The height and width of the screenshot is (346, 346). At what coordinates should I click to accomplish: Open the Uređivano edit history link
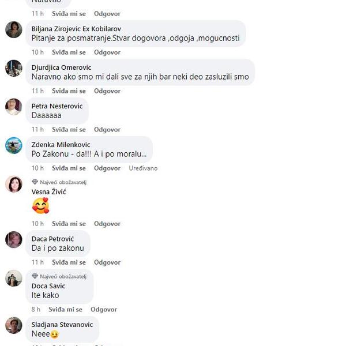point(143,168)
